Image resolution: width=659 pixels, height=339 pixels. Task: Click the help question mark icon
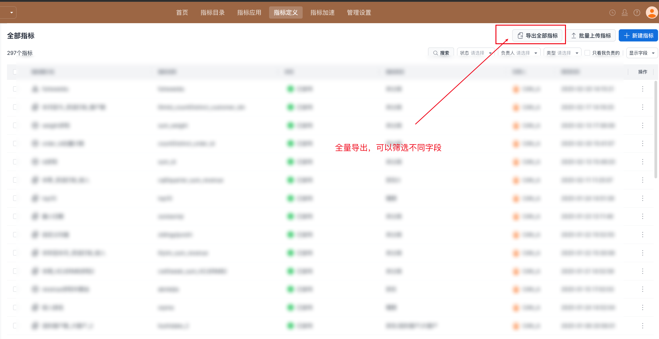pyautogui.click(x=637, y=12)
